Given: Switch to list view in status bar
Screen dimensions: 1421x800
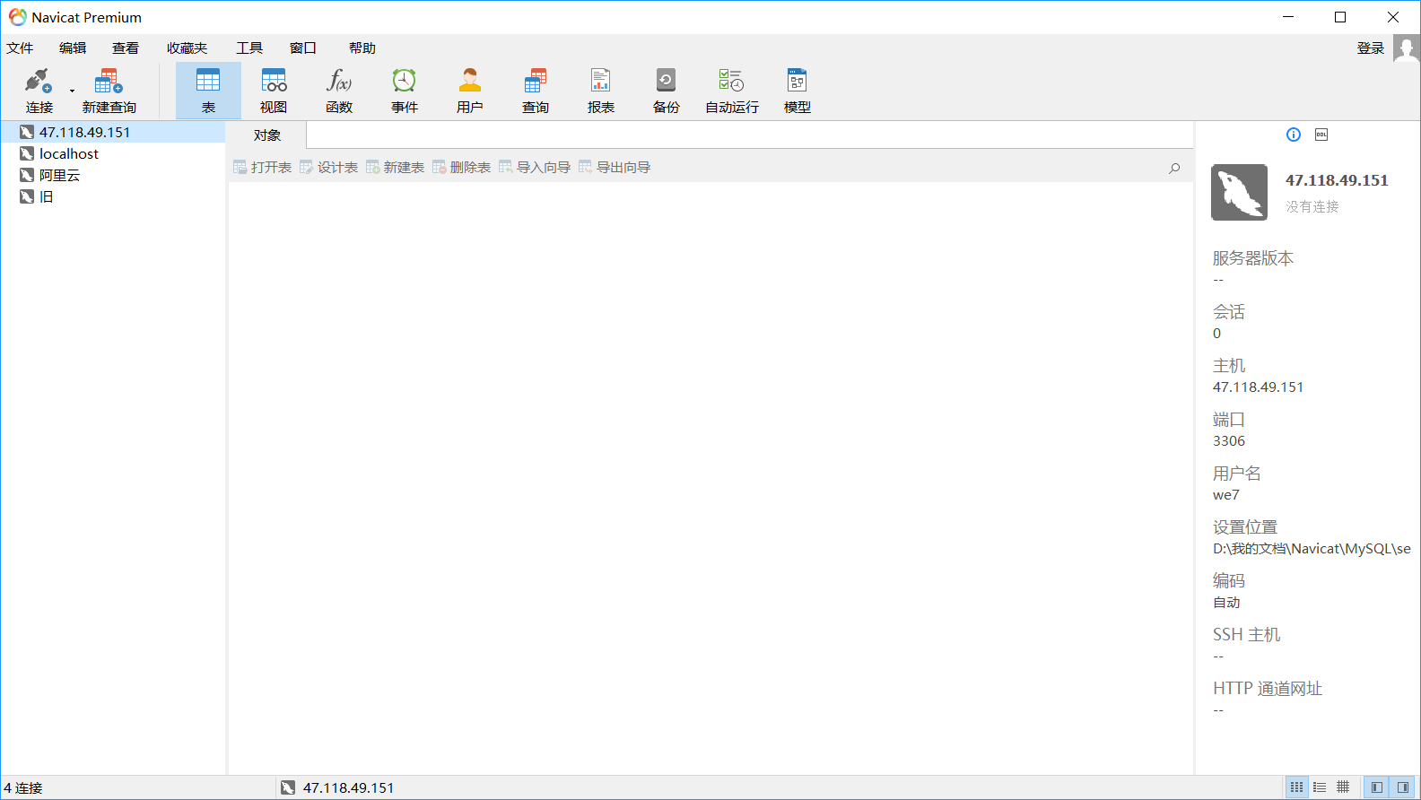Looking at the screenshot, I should 1320,787.
